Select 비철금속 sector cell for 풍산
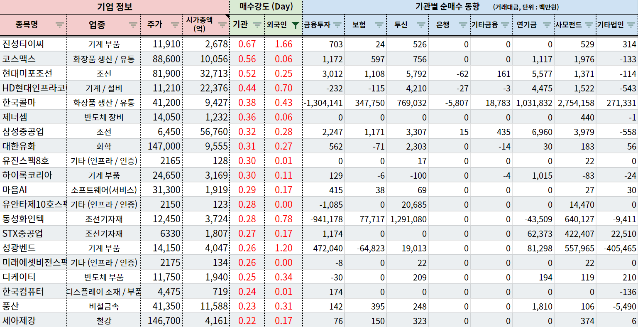 104,307
